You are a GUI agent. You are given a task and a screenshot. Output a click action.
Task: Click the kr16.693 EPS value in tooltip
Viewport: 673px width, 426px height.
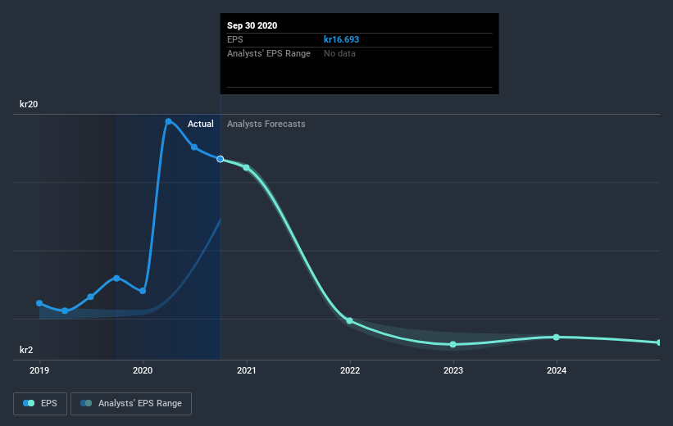(x=341, y=39)
